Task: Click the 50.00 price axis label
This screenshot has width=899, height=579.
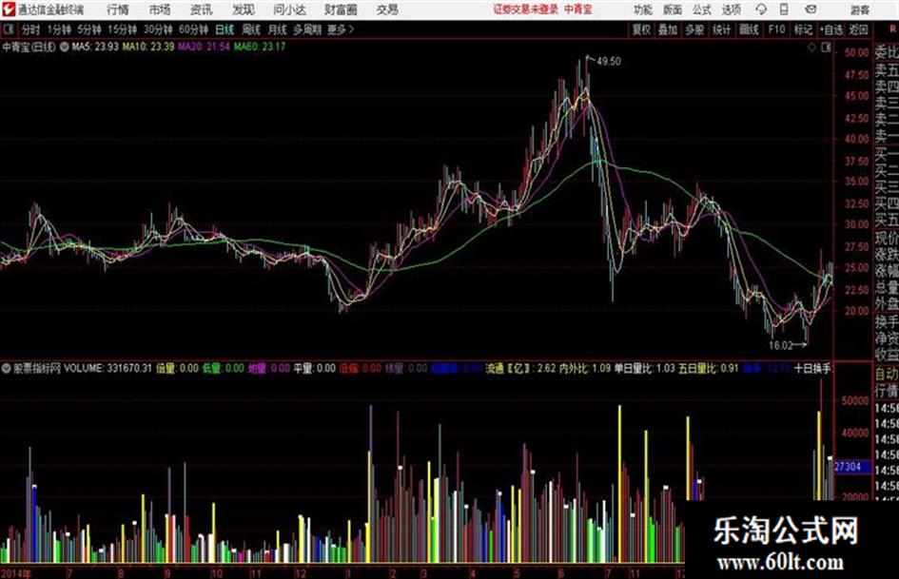Action: pyautogui.click(x=856, y=52)
